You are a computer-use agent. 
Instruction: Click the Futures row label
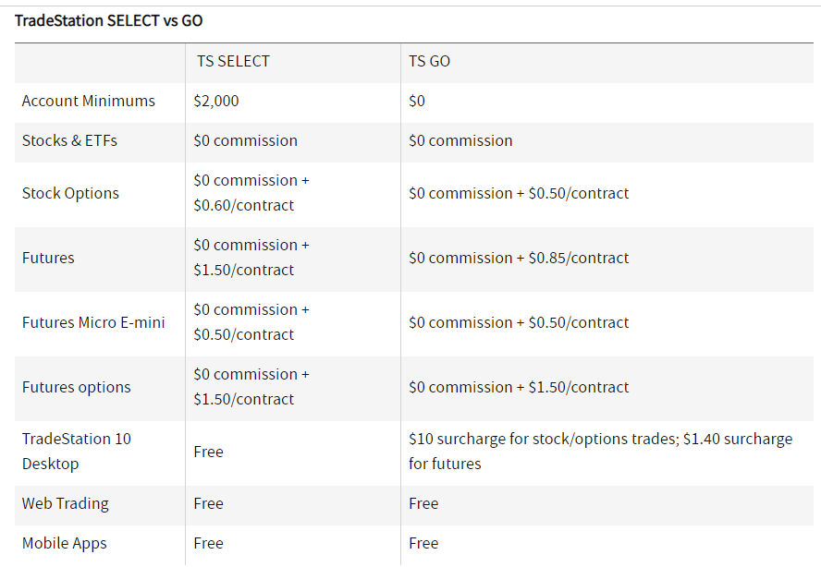(x=48, y=258)
